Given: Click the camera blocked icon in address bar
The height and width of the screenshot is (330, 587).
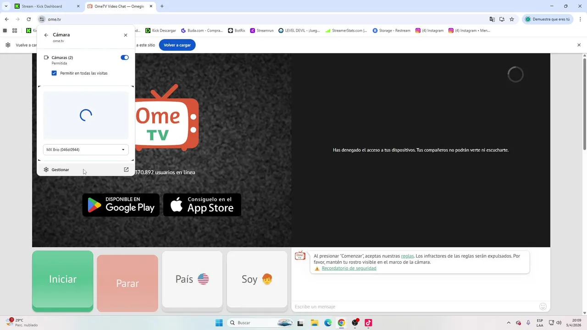Looking at the screenshot, I should pos(502,19).
